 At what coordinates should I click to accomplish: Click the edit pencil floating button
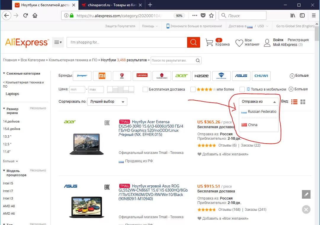306,195
